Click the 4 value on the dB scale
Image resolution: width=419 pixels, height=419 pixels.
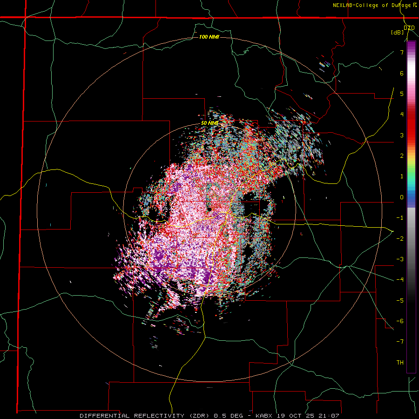(x=402, y=115)
